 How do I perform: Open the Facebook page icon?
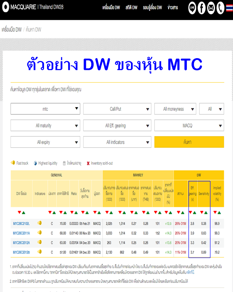pyautogui.click(x=201, y=8)
